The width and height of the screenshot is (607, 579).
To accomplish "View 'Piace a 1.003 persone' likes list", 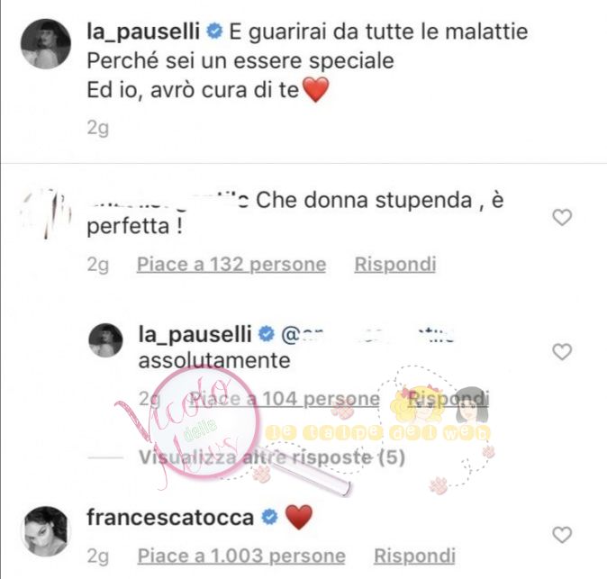I will pyautogui.click(x=241, y=556).
